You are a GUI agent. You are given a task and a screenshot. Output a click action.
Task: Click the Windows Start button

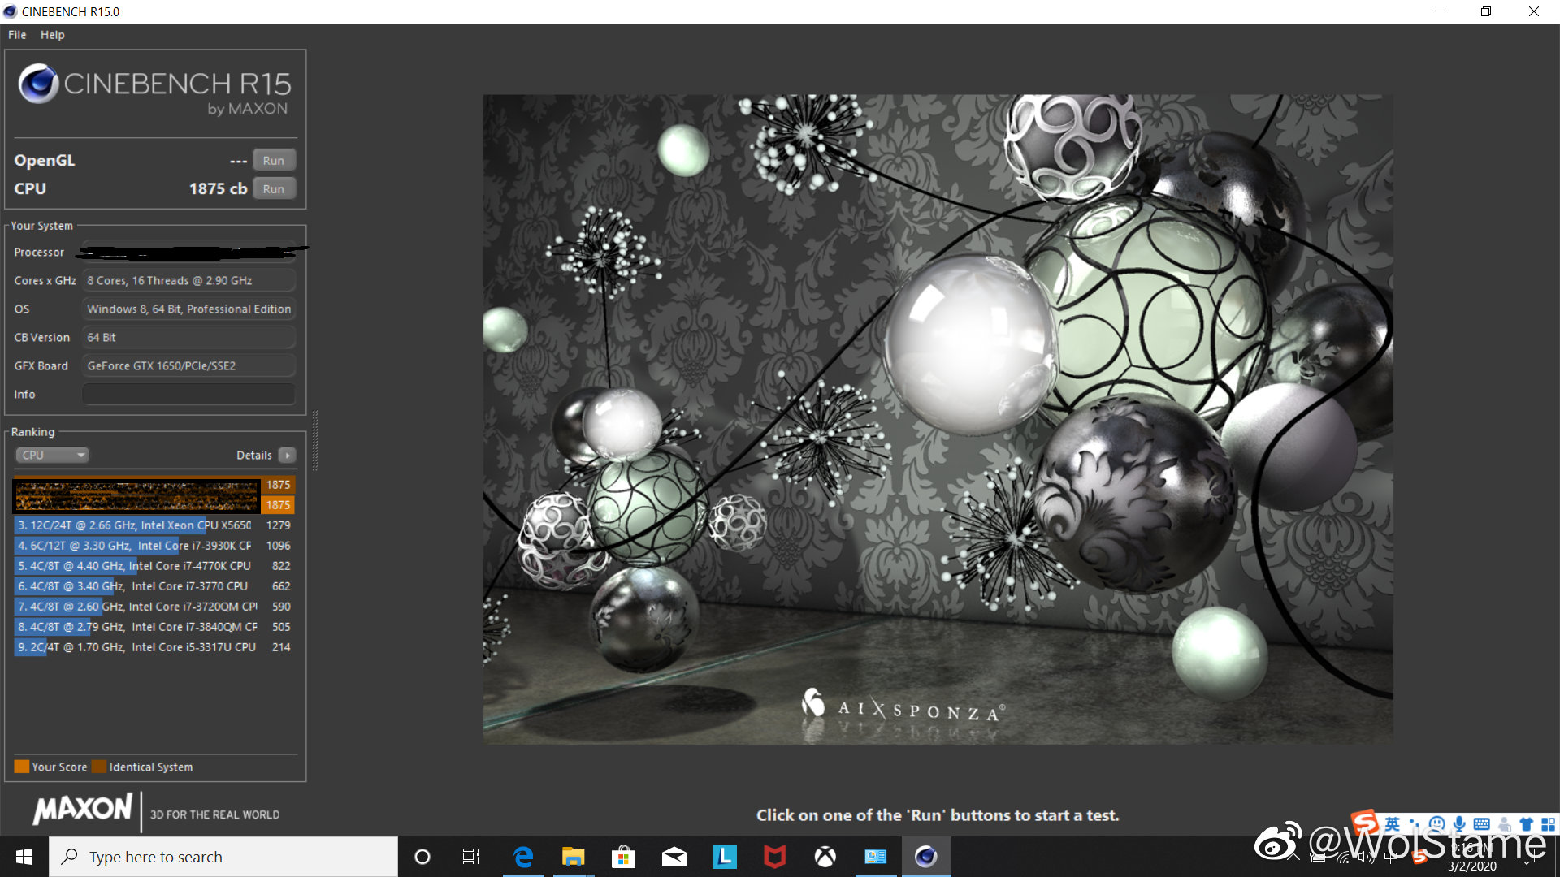click(24, 857)
